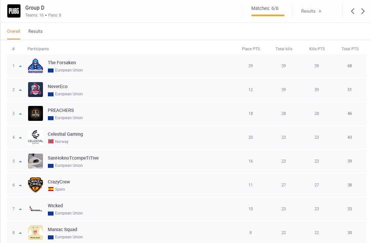
Task: Open Celestial Gaming team name
Action: coord(65,134)
